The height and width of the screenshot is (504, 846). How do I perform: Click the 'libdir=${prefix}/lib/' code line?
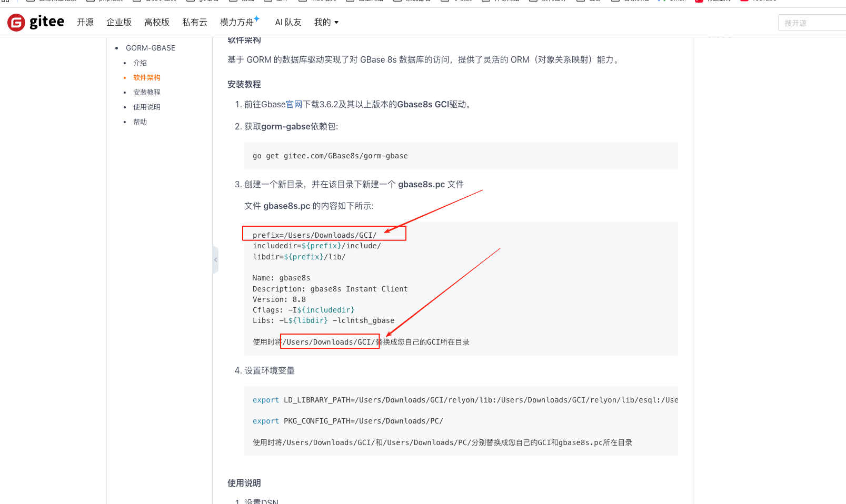click(299, 257)
